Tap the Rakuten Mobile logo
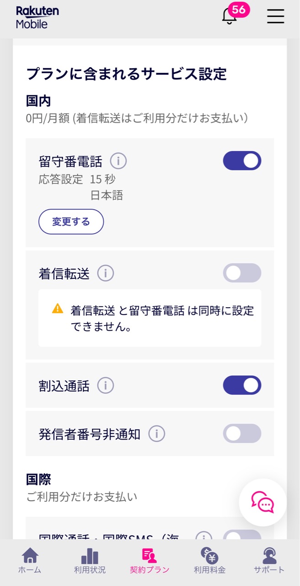The width and height of the screenshot is (300, 586). tap(37, 17)
